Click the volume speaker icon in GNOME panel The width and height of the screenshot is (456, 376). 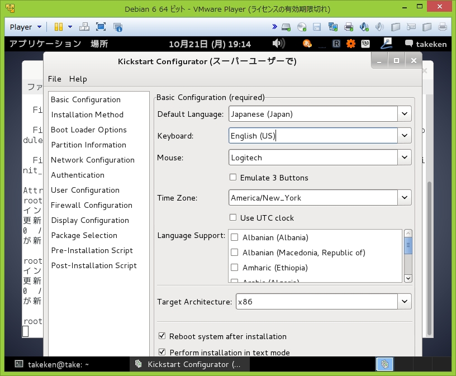[x=279, y=44]
